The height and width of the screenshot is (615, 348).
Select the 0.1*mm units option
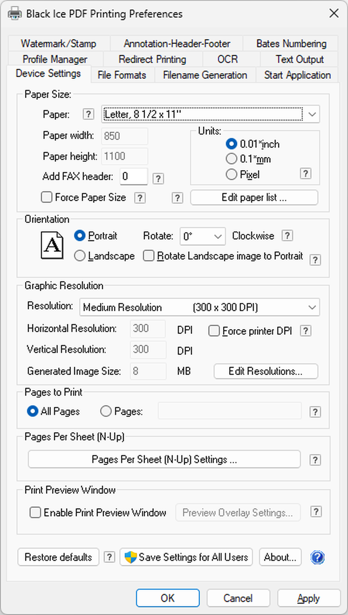pos(231,159)
